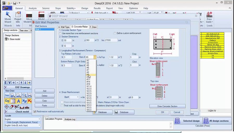Select W6.0 in bar size list
The image size is (234, 133).
pyautogui.click(x=91, y=110)
